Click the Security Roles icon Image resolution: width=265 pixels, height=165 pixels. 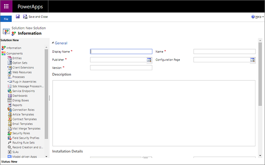[x=10, y=133]
